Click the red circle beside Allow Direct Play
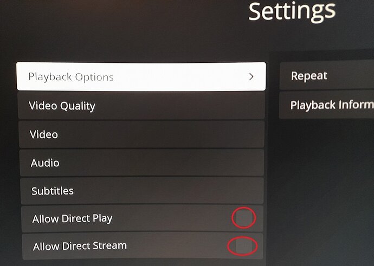 (x=244, y=218)
